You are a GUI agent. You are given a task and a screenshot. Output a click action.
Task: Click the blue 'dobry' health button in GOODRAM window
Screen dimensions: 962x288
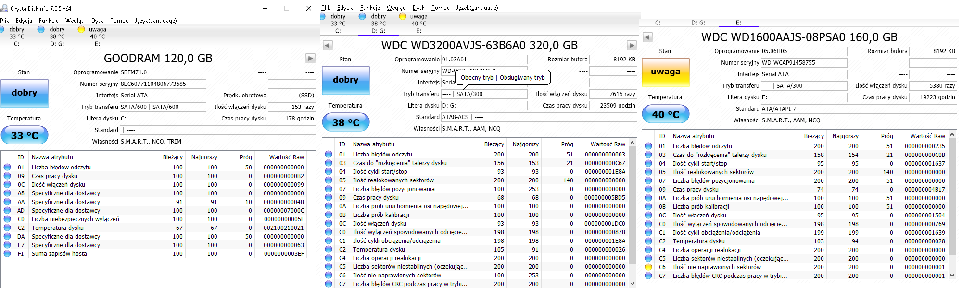(x=25, y=93)
